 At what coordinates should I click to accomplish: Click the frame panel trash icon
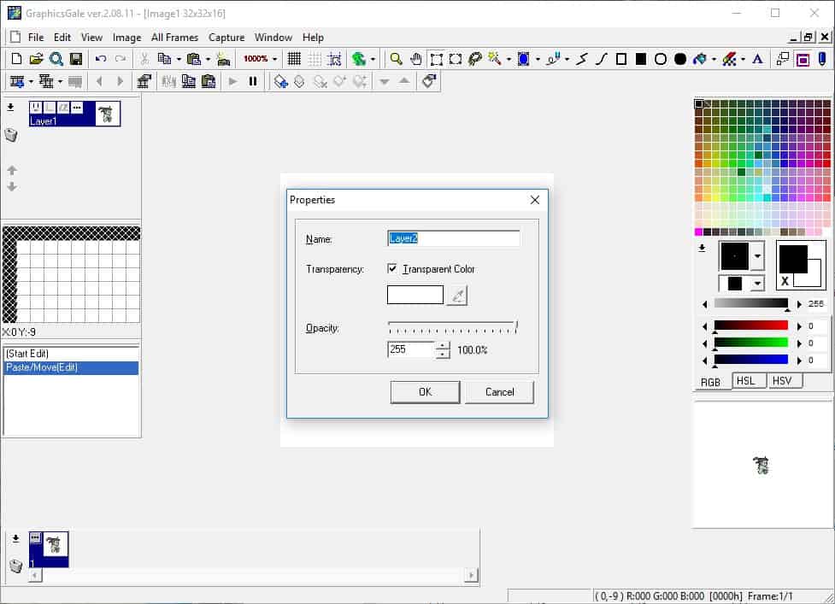[x=16, y=566]
